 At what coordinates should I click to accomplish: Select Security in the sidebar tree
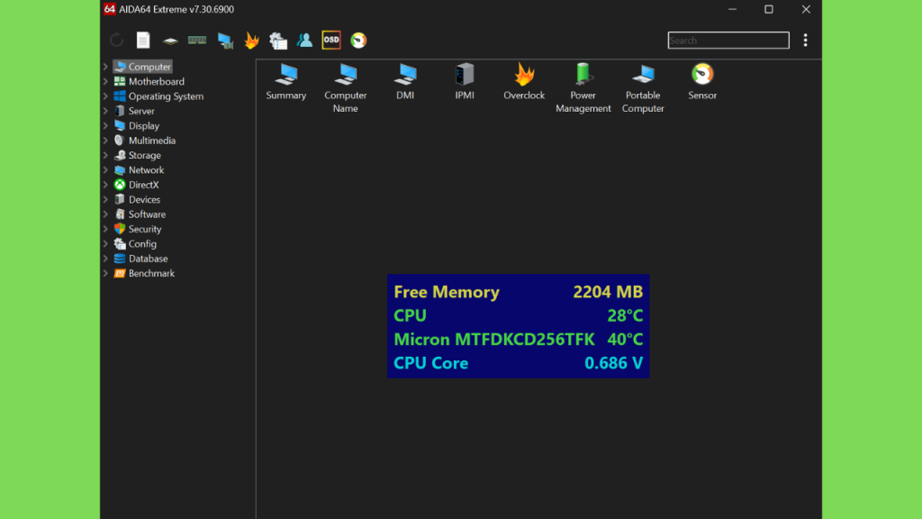coord(138,229)
